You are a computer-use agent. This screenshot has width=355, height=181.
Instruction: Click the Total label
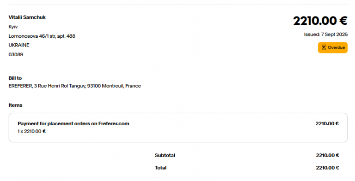pyautogui.click(x=160, y=168)
